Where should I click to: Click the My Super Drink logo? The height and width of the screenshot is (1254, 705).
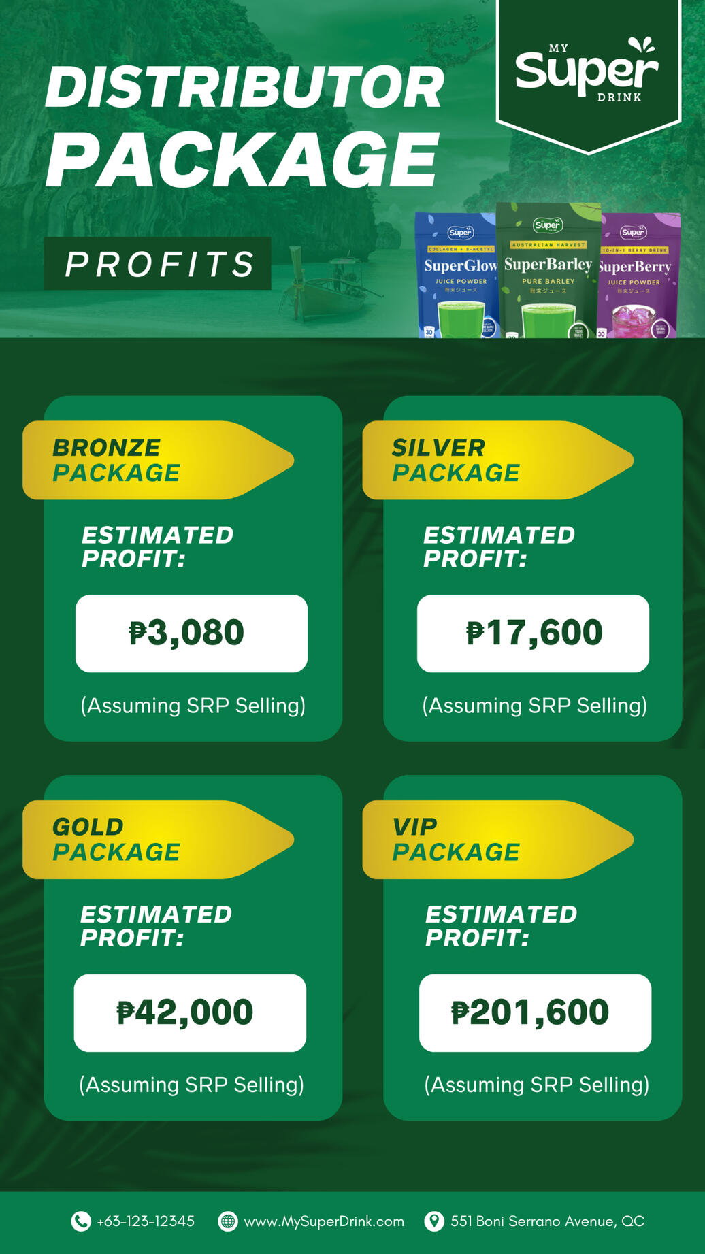[x=587, y=70]
